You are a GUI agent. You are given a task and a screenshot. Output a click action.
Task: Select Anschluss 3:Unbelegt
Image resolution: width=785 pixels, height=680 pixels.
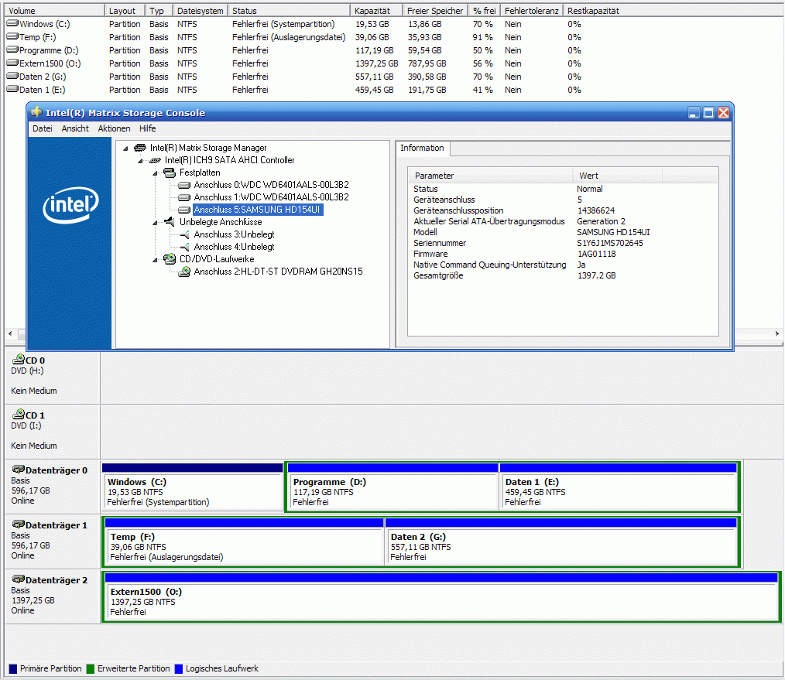234,234
